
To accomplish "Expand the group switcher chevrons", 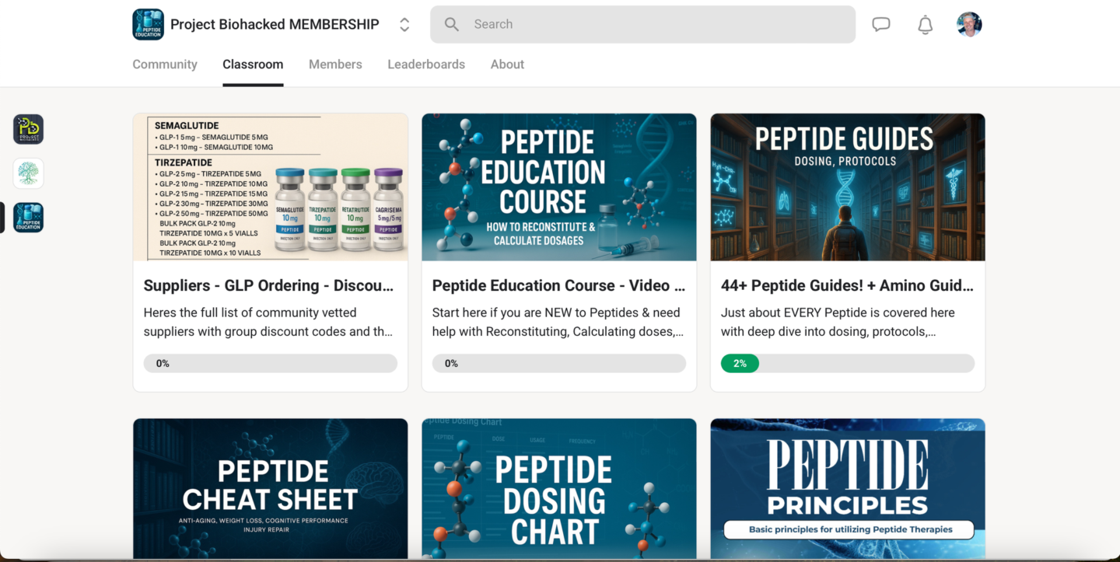I will point(404,24).
